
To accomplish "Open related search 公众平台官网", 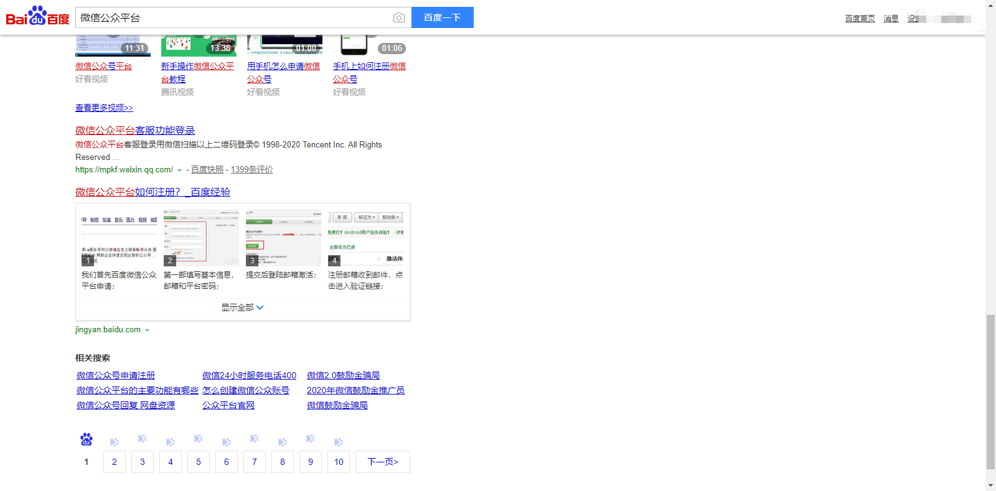I will (228, 405).
